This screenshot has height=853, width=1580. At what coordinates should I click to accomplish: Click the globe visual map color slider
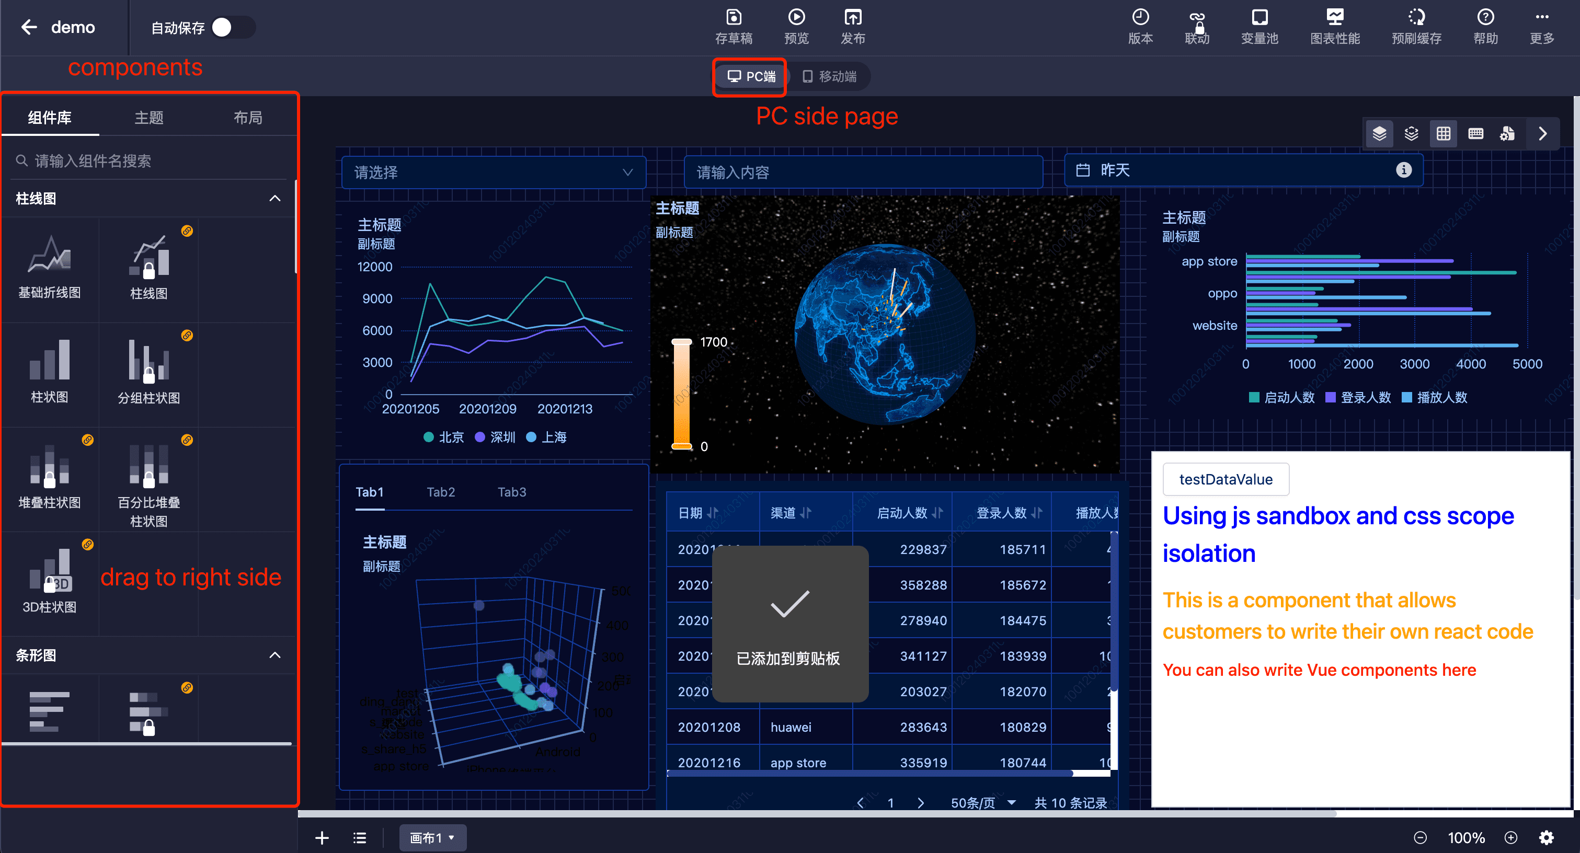coord(681,394)
